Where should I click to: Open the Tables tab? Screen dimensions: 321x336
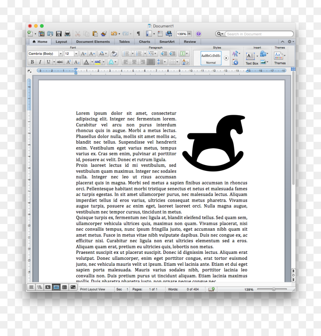pyautogui.click(x=124, y=42)
